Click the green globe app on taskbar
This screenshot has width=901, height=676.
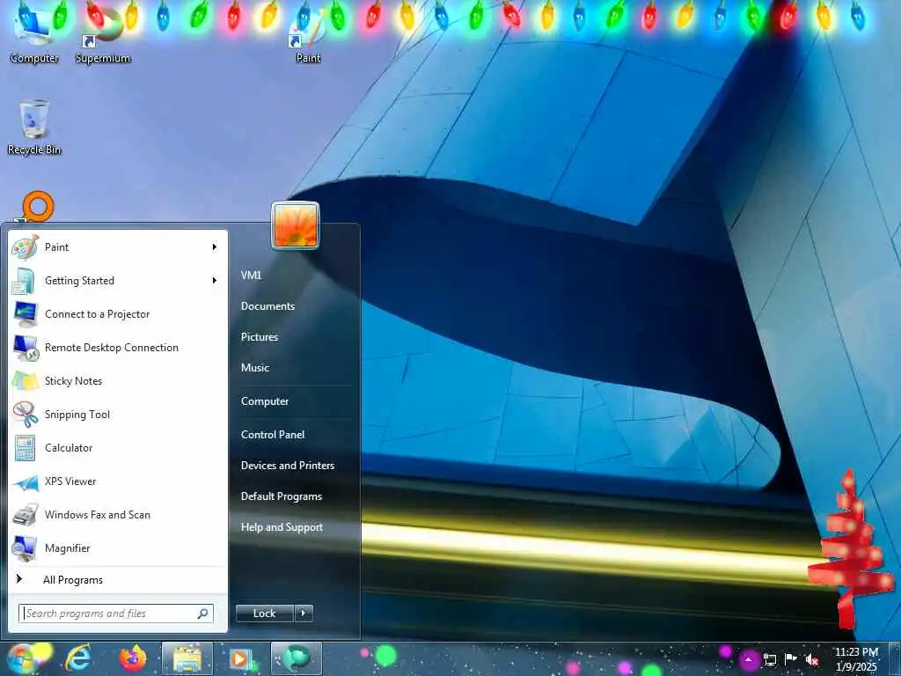296,658
